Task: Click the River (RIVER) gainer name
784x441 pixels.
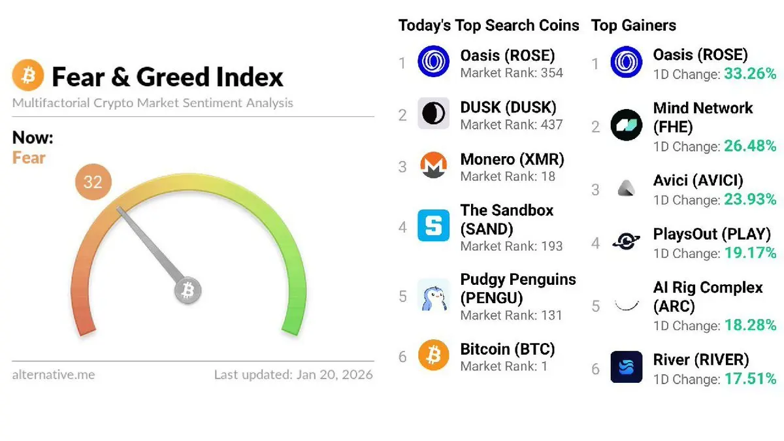Action: [x=700, y=359]
